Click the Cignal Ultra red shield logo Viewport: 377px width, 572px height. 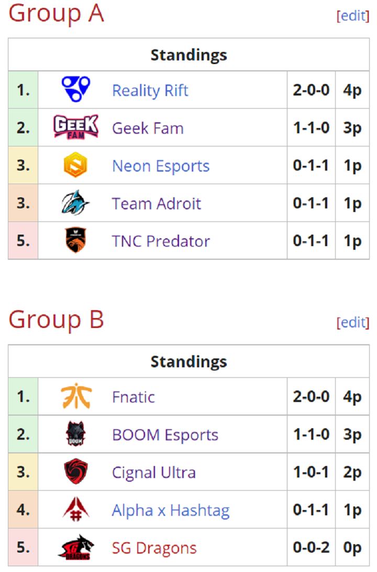pyautogui.click(x=76, y=471)
